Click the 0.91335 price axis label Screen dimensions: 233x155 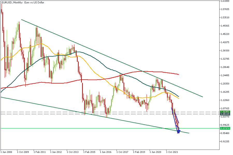225,141
